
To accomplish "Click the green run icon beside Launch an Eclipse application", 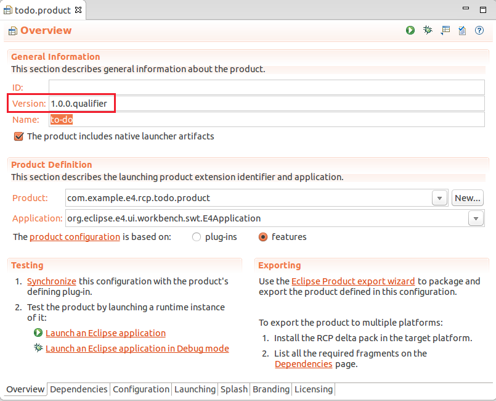I will (38, 333).
